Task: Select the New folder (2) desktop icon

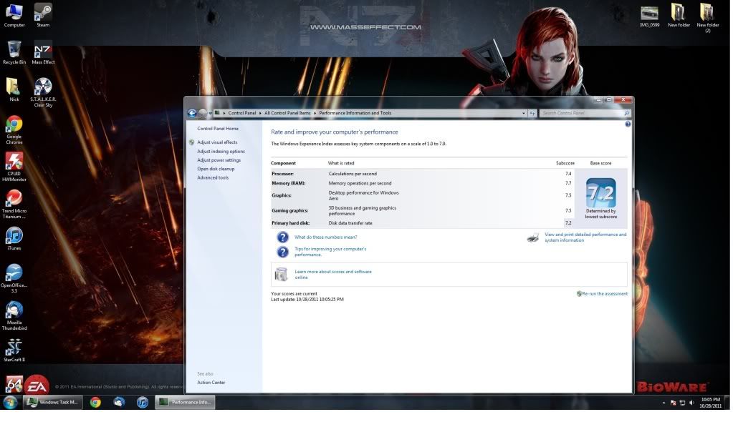Action: pyautogui.click(x=707, y=18)
